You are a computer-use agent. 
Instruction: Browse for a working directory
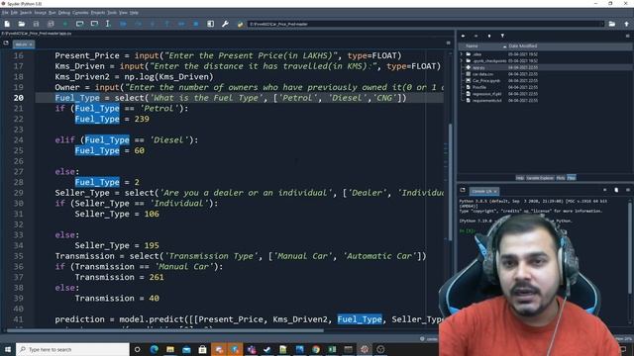(x=612, y=24)
